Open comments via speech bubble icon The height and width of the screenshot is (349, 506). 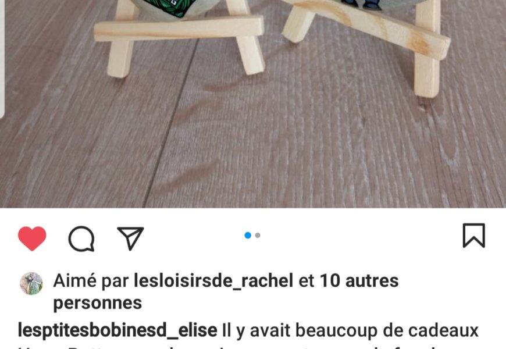(x=81, y=238)
